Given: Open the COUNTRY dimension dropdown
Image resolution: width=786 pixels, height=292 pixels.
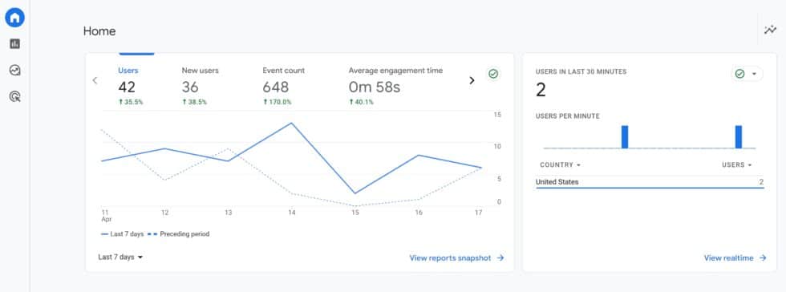Looking at the screenshot, I should pos(560,164).
